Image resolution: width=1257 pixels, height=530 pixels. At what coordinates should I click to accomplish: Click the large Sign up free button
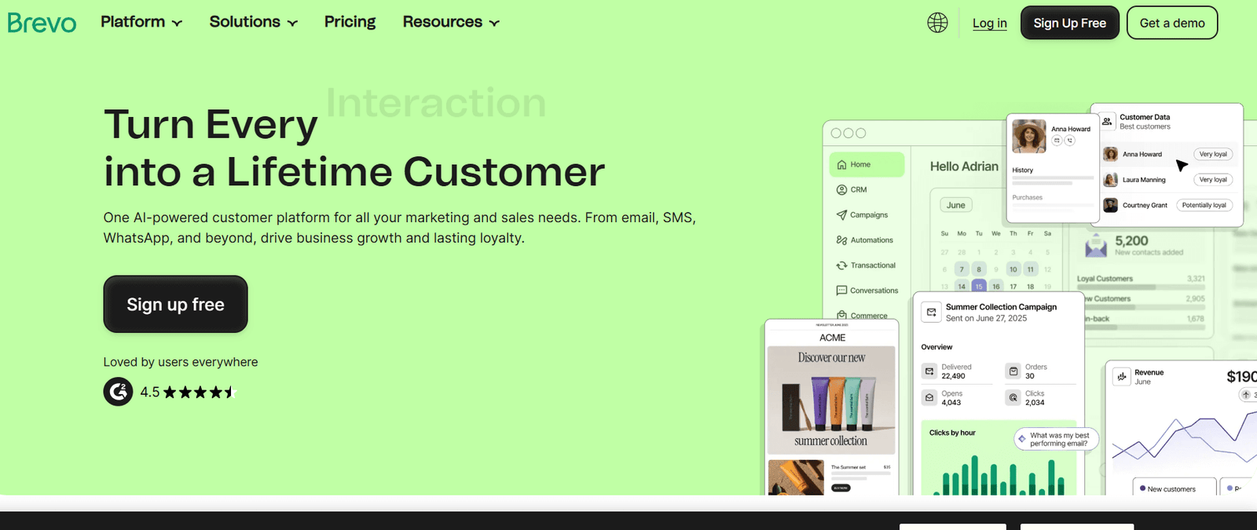pos(175,304)
